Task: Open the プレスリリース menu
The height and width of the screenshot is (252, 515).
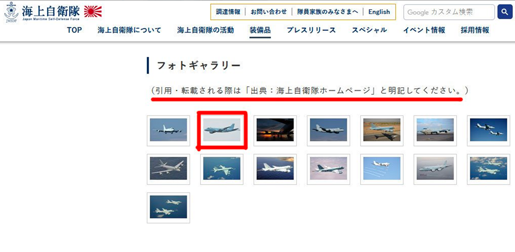Action: click(x=311, y=30)
